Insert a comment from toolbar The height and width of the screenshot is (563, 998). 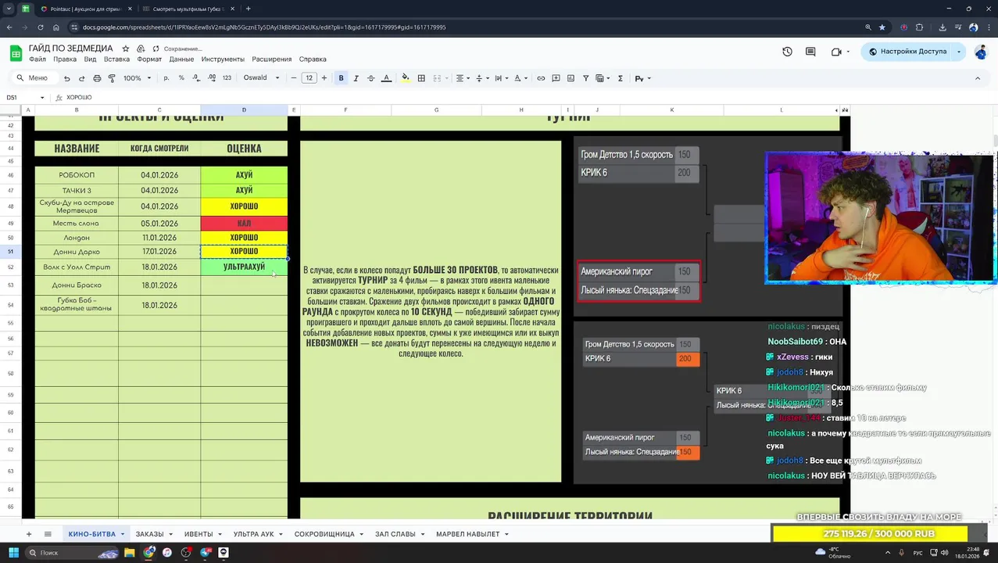[x=556, y=78]
